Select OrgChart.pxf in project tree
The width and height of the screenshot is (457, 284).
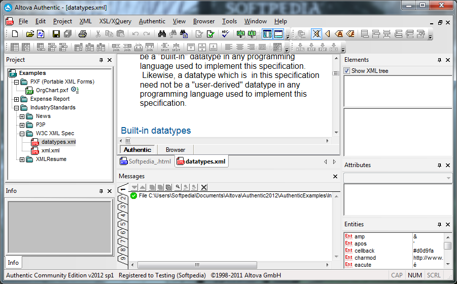52,90
